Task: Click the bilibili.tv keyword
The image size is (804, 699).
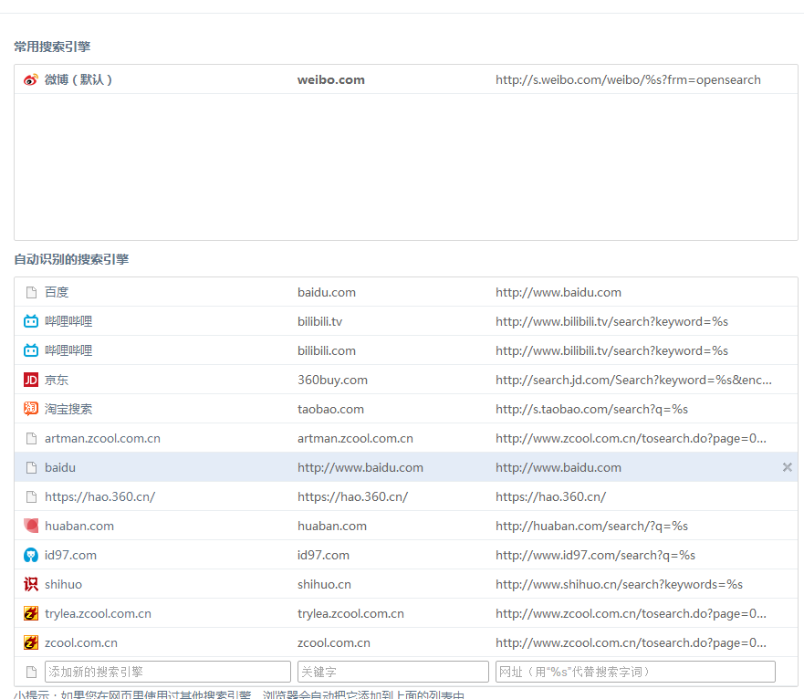Action: [x=319, y=321]
